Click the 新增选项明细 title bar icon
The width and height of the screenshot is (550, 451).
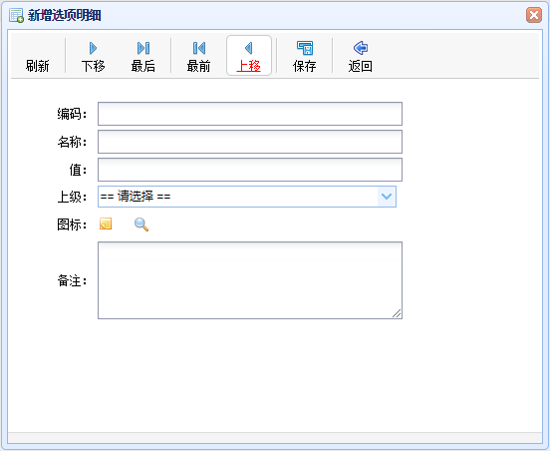coord(16,15)
